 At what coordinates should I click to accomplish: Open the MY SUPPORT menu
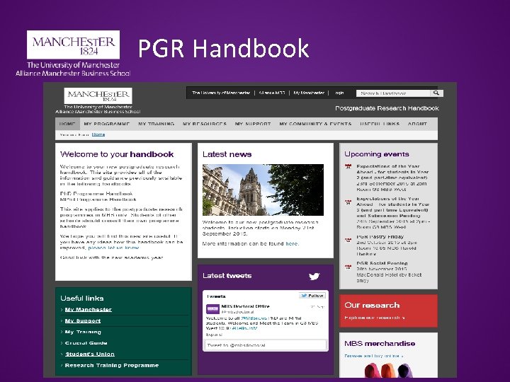click(x=253, y=124)
